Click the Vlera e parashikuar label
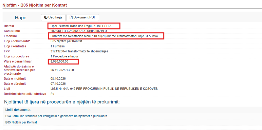This screenshot has height=130, width=262. [18, 61]
